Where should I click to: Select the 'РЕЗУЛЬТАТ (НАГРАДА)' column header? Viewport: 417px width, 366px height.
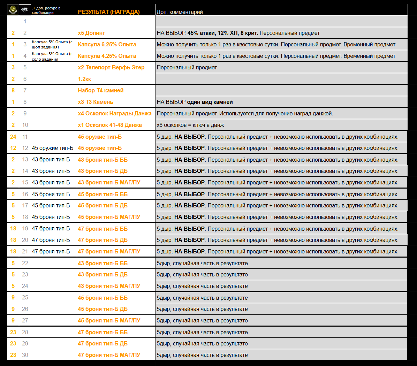pyautogui.click(x=109, y=12)
